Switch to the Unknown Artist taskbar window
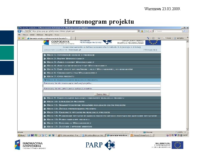Image resolution: width=198 pixels, height=152 pixels. pyautogui.click(x=69, y=135)
